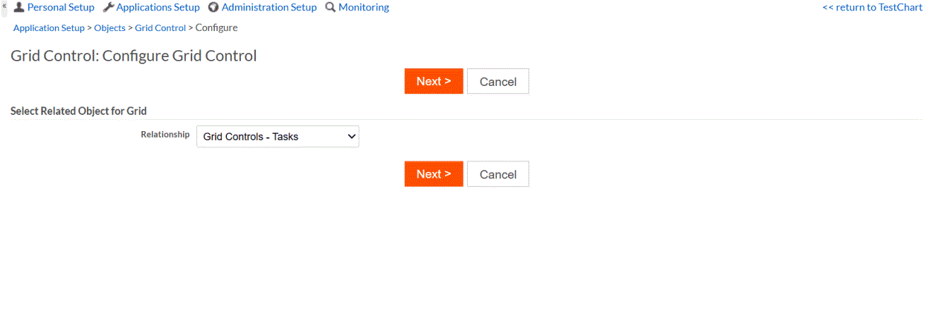Navigate to Application Setup breadcrumb
927x320 pixels.
click(x=49, y=28)
